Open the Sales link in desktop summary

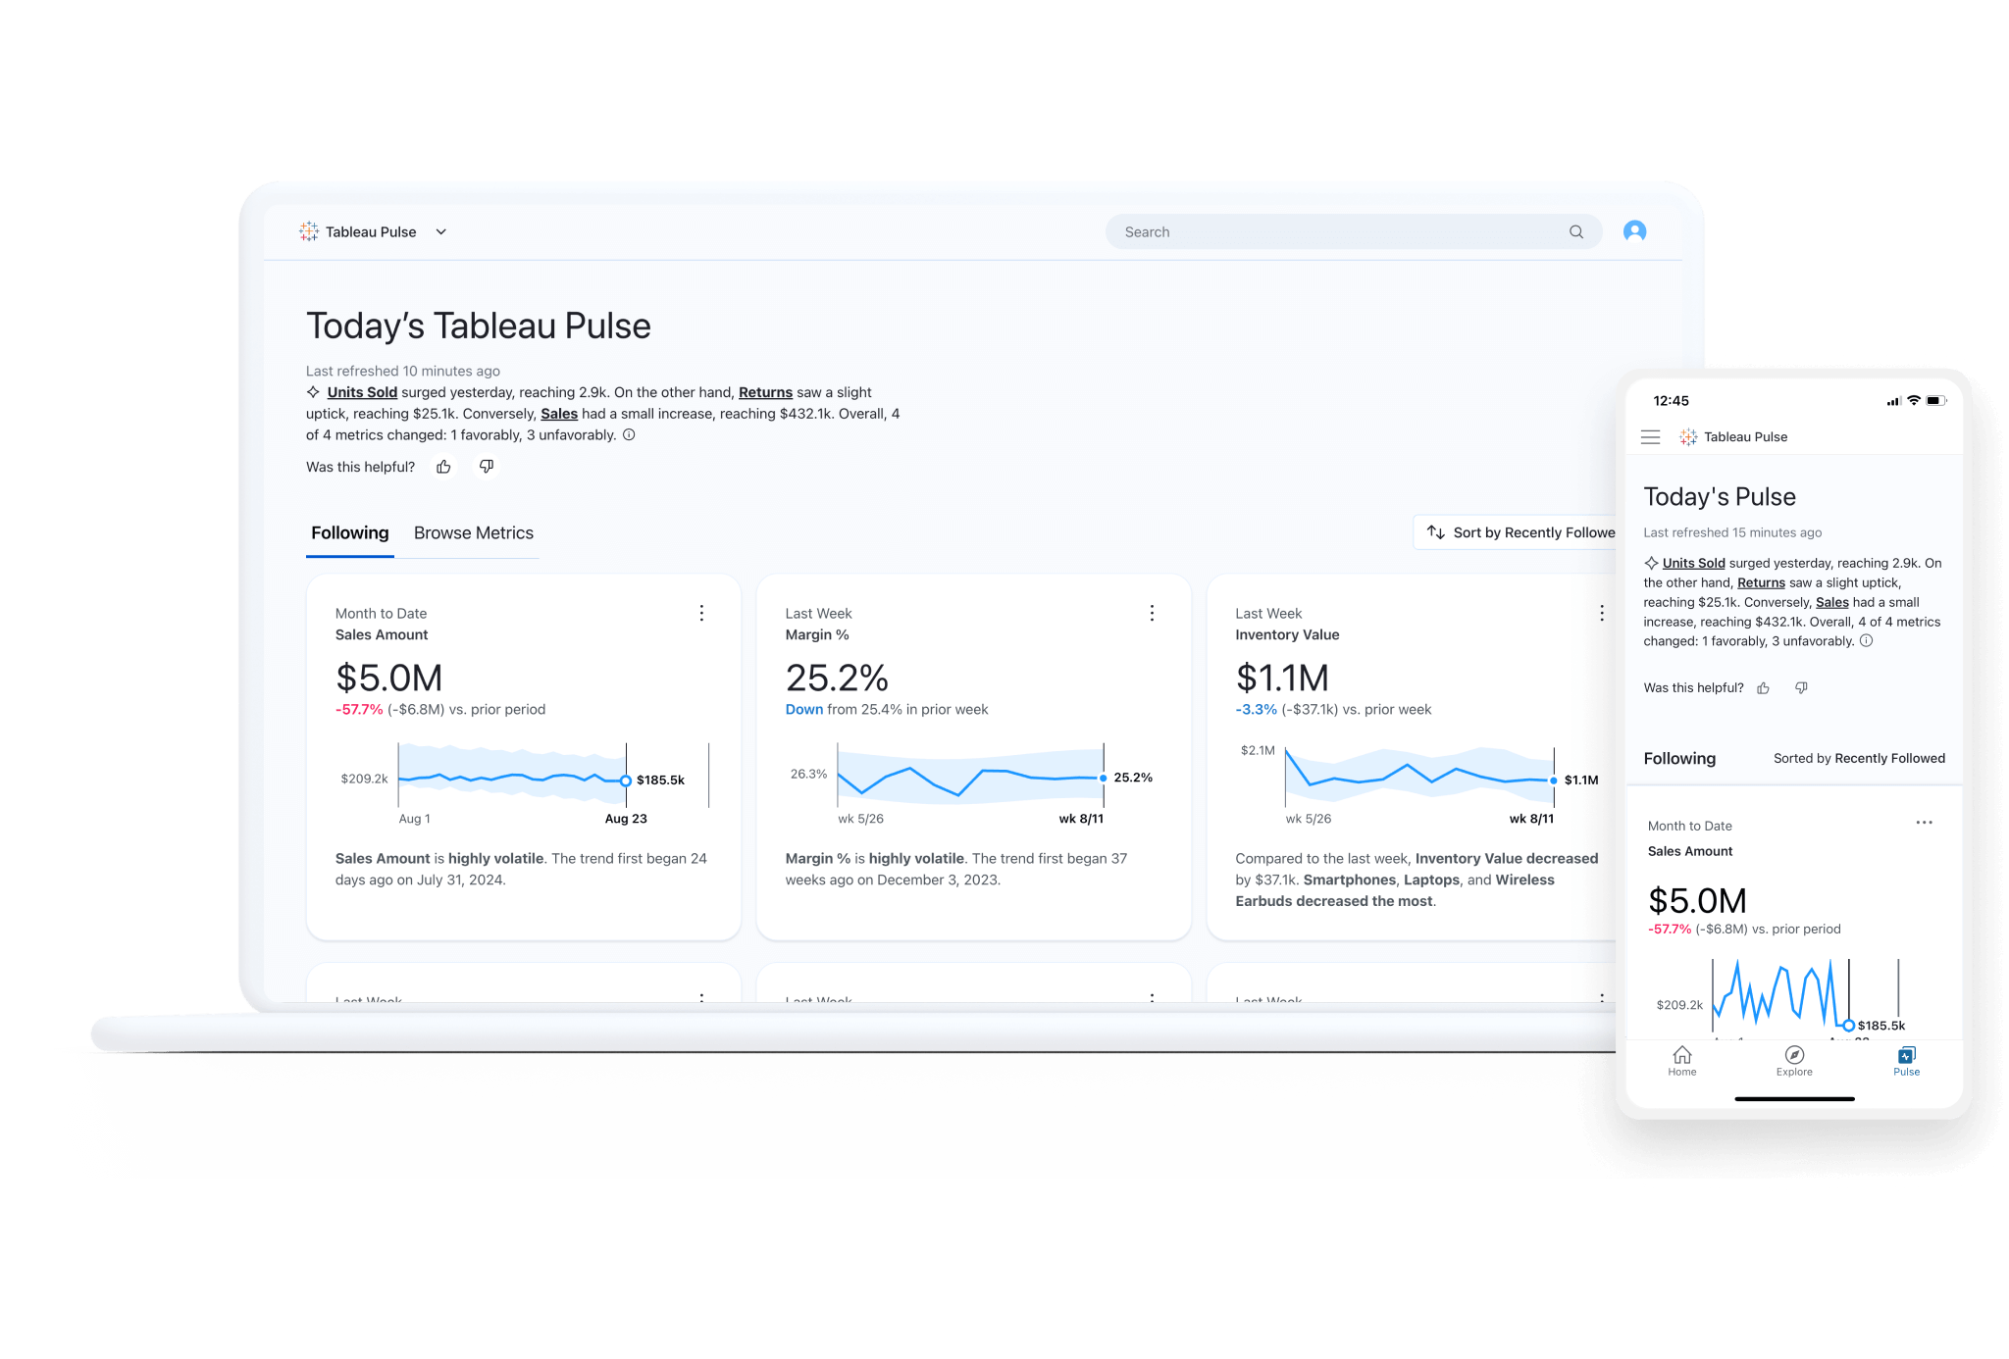[559, 414]
